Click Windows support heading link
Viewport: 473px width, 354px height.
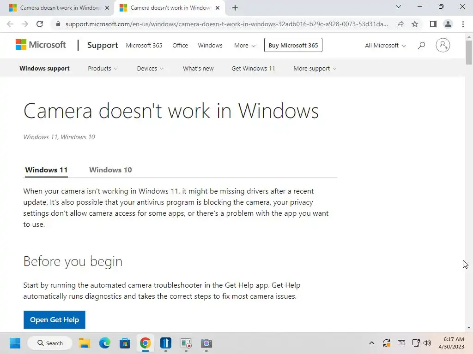[45, 68]
